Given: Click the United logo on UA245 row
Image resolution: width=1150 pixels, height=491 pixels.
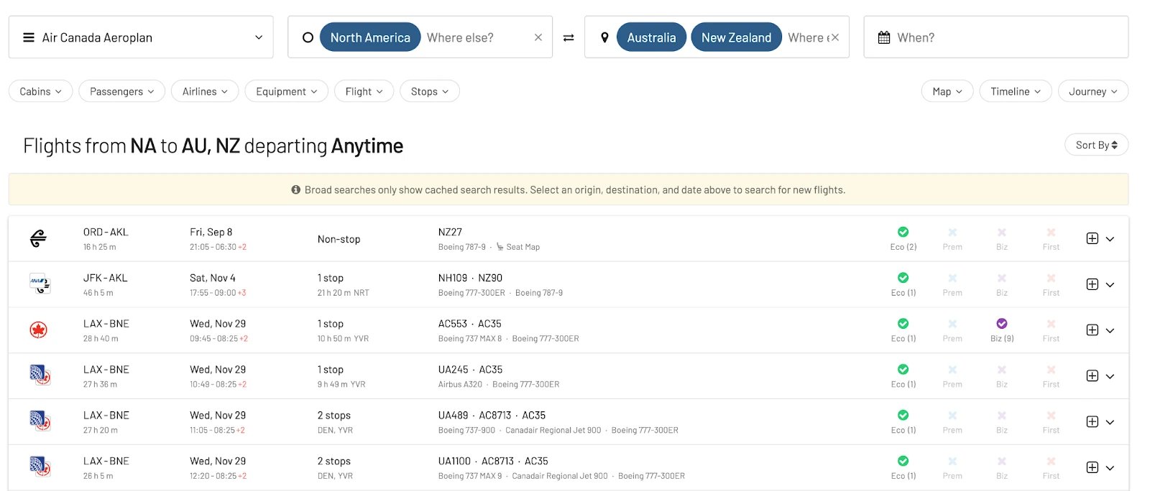Looking at the screenshot, I should coord(40,375).
